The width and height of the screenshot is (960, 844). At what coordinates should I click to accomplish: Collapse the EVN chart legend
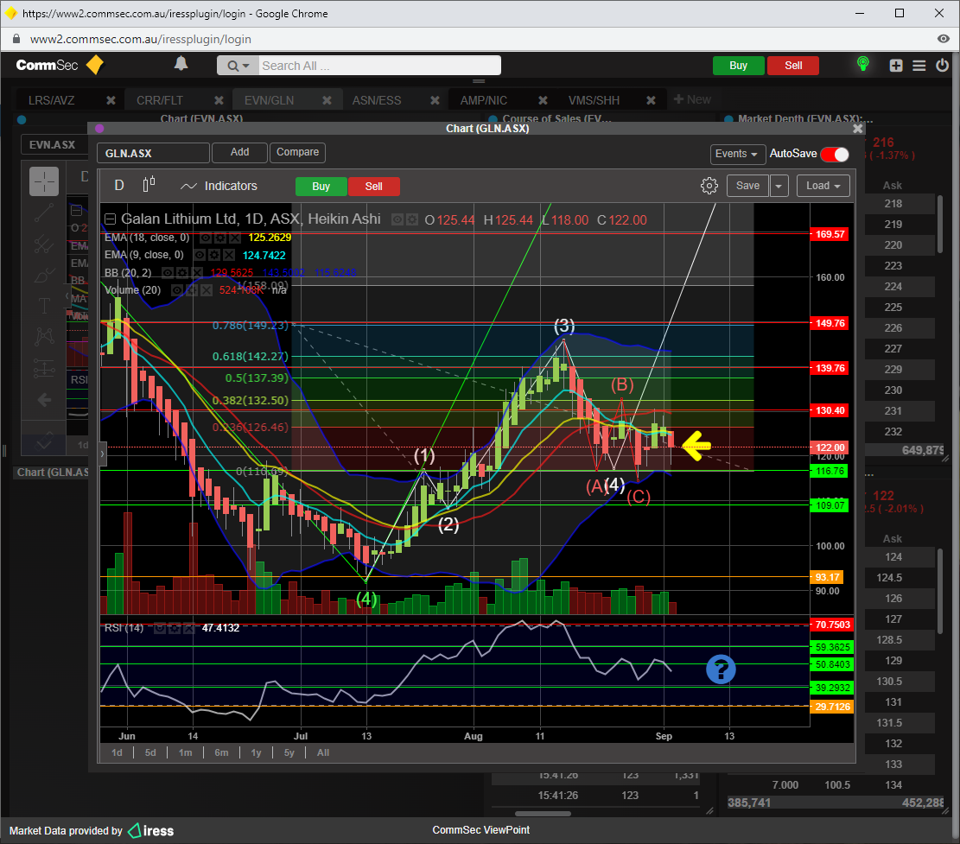pos(77,211)
